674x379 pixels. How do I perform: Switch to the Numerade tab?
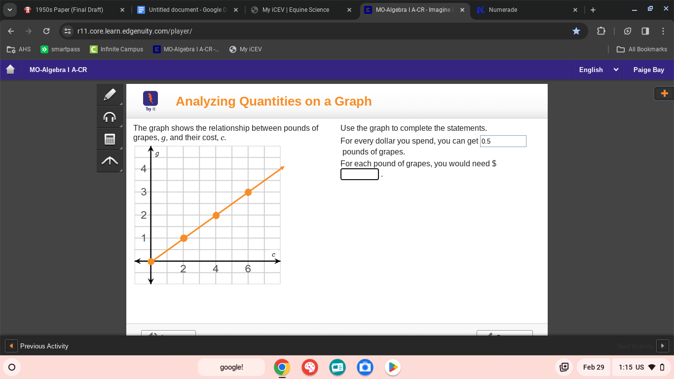(x=504, y=9)
